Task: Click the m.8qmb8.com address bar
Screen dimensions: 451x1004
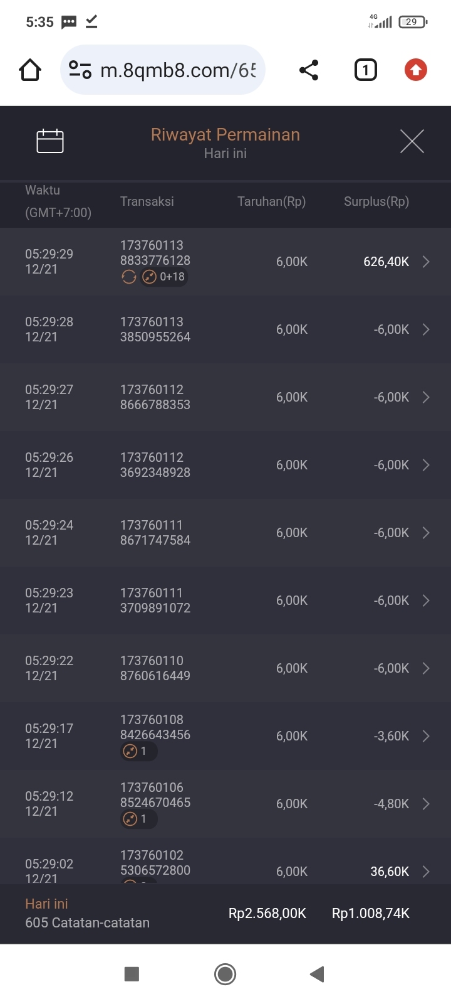Action: point(178,70)
